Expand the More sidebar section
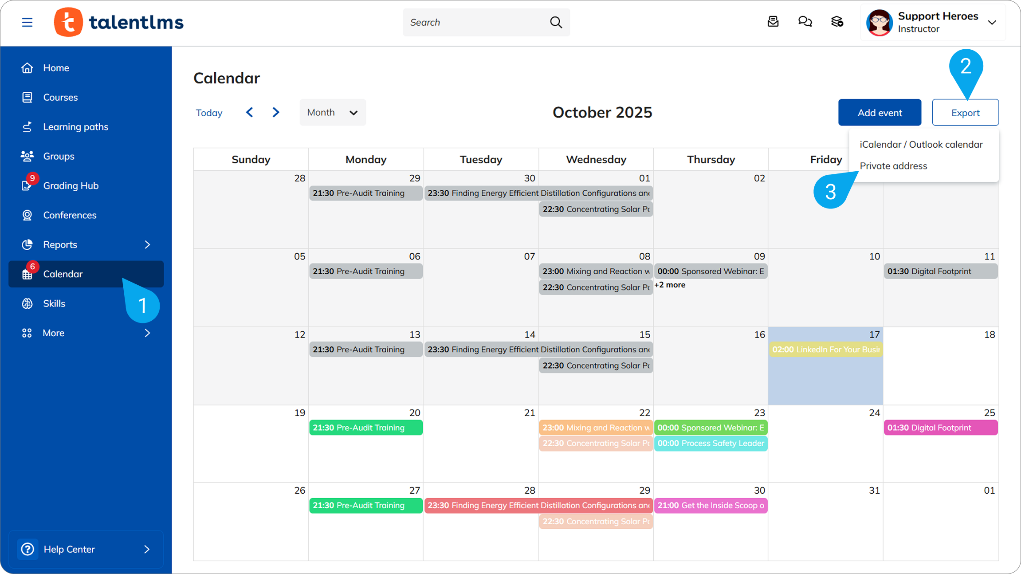 click(x=147, y=333)
